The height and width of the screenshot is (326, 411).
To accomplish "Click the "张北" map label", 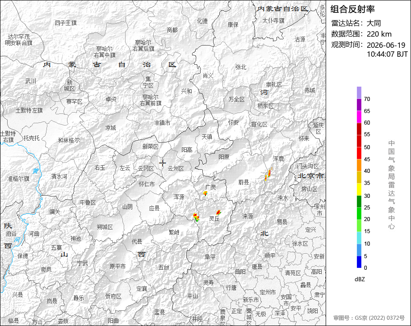I will pos(241,67).
